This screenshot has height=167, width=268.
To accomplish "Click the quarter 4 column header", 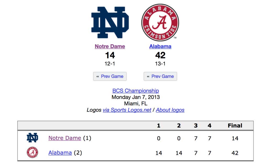I will [x=210, y=126].
